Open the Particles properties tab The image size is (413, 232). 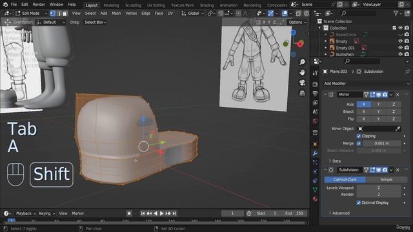point(315,162)
